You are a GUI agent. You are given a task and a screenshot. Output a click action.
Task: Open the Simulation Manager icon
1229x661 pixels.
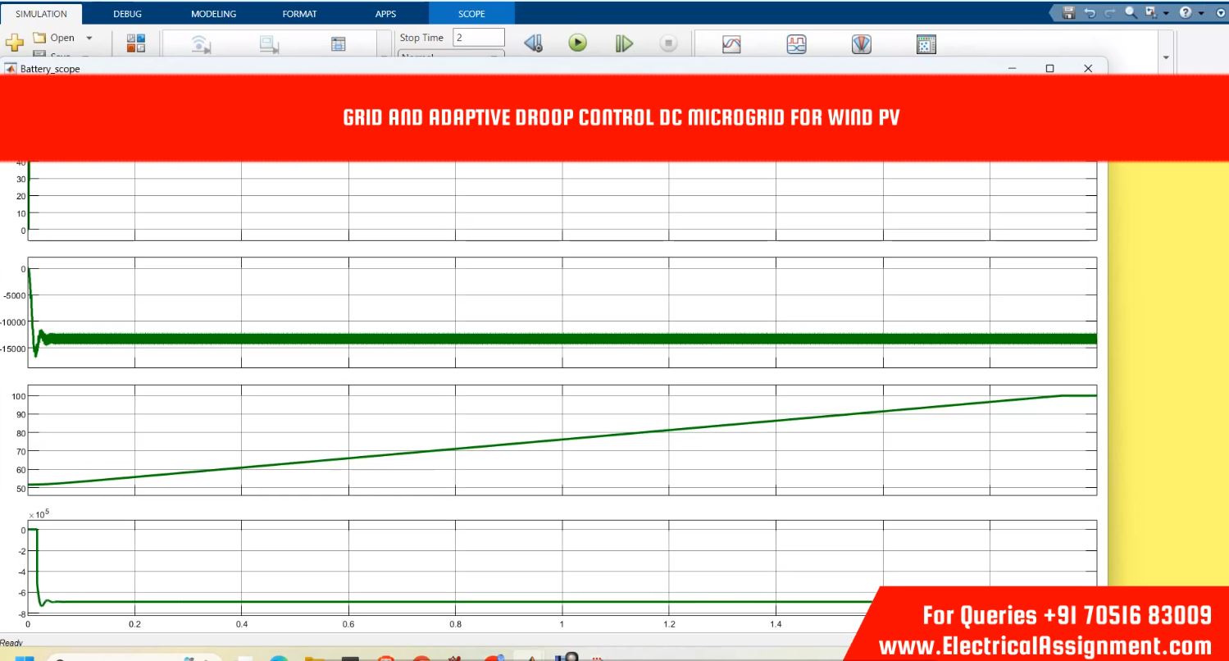pos(926,45)
